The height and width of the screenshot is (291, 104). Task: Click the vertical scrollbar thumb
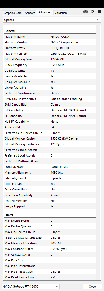98,114
